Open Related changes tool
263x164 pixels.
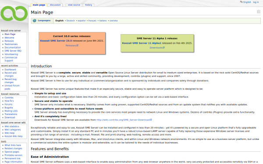coord(13,148)
